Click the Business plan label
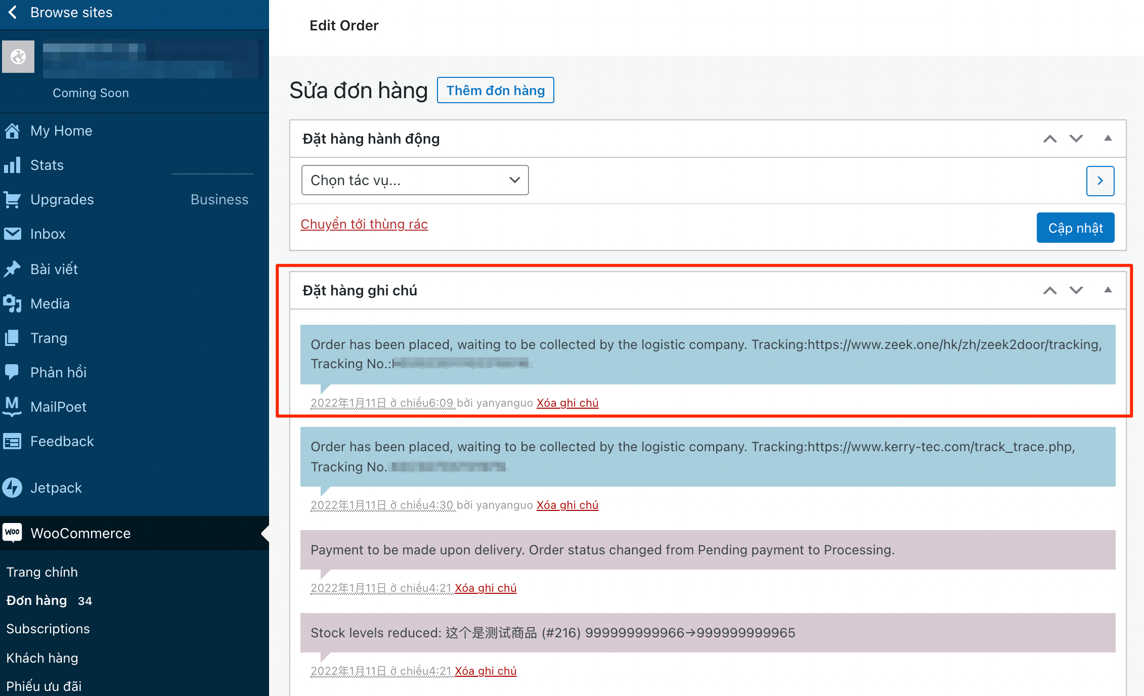The height and width of the screenshot is (696, 1144). pyautogui.click(x=219, y=199)
